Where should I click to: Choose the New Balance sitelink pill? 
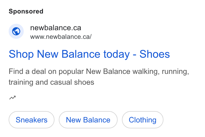(x=88, y=120)
